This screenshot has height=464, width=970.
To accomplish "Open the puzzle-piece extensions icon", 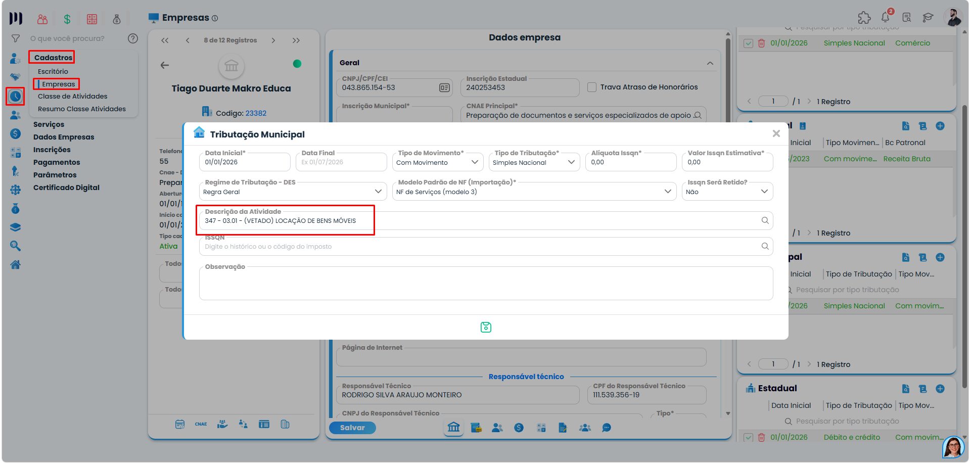I will pyautogui.click(x=864, y=18).
